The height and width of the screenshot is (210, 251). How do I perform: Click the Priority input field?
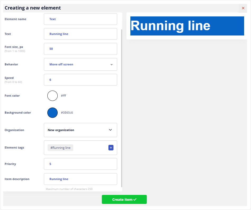(80, 164)
